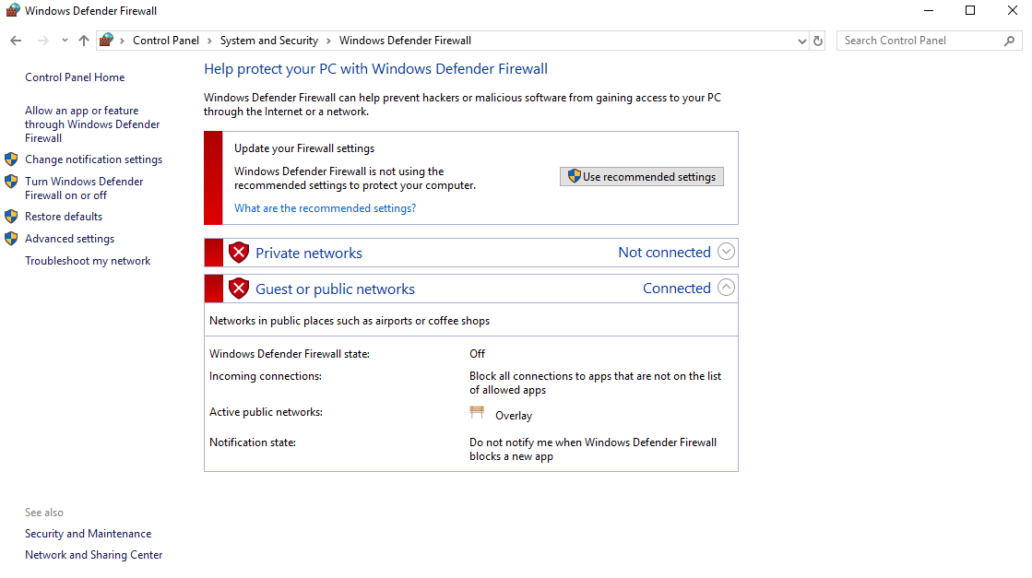1032x578 pixels.
Task: Click shield icon beside Turn Windows Defender Firewall
Action: click(x=11, y=182)
